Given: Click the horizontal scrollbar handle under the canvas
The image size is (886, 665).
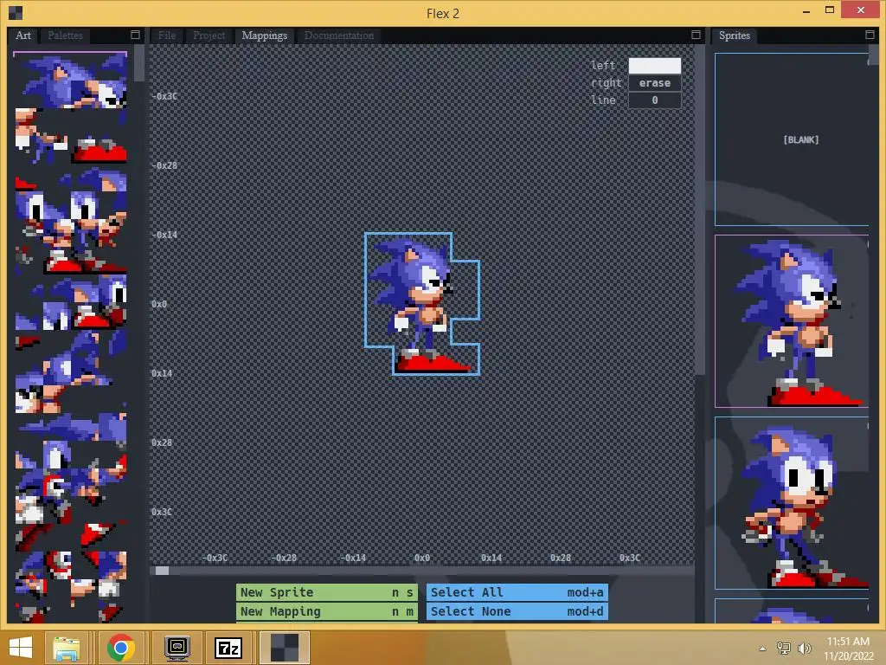Looking at the screenshot, I should 162,571.
